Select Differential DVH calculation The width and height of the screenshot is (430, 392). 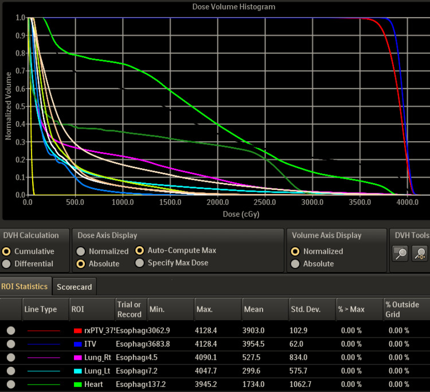point(6,264)
